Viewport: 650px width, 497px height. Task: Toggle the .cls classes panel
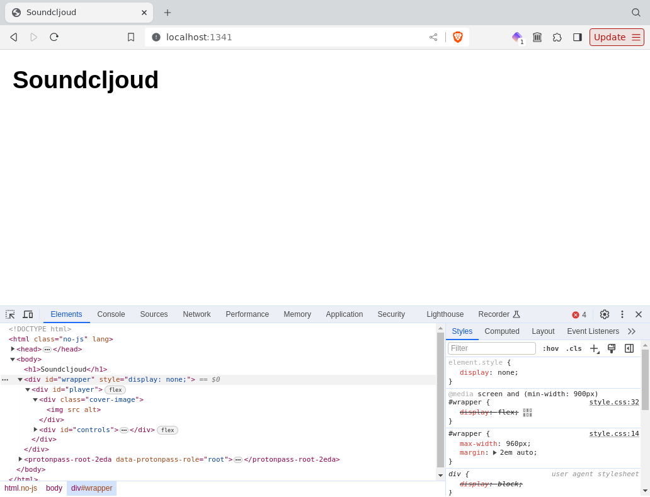pos(574,348)
